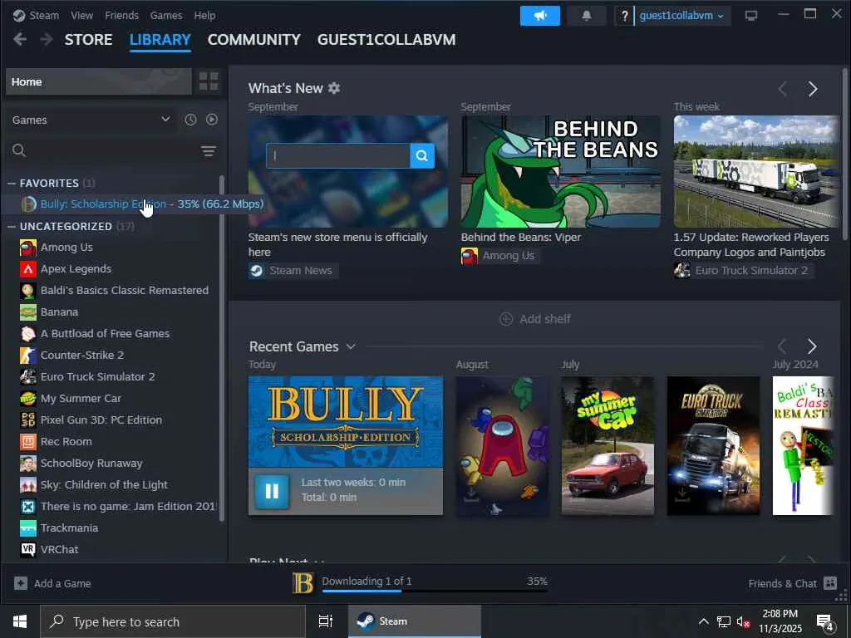The width and height of the screenshot is (851, 638).
Task: Select Counter-Strike 2 in the list
Action: pyautogui.click(x=82, y=356)
